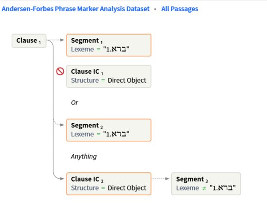267x206 pixels.
Task: Open Andersen-Forbes Phrase Marker Analysis Dataset link
Action: 76,9
